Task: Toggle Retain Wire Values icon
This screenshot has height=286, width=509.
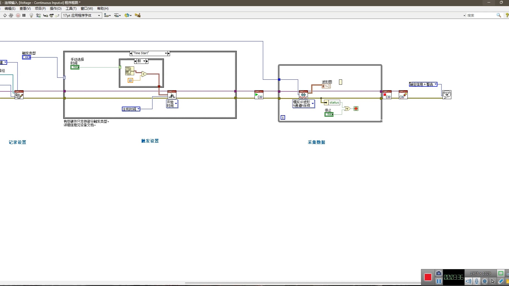Action: coord(38,15)
